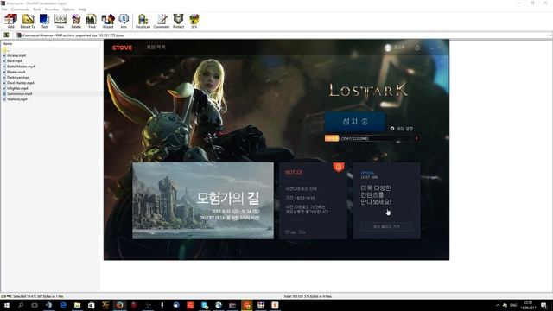The height and width of the screenshot is (311, 553).
Task: Click the notification bell in the STOVE launcher
Action: [417, 48]
